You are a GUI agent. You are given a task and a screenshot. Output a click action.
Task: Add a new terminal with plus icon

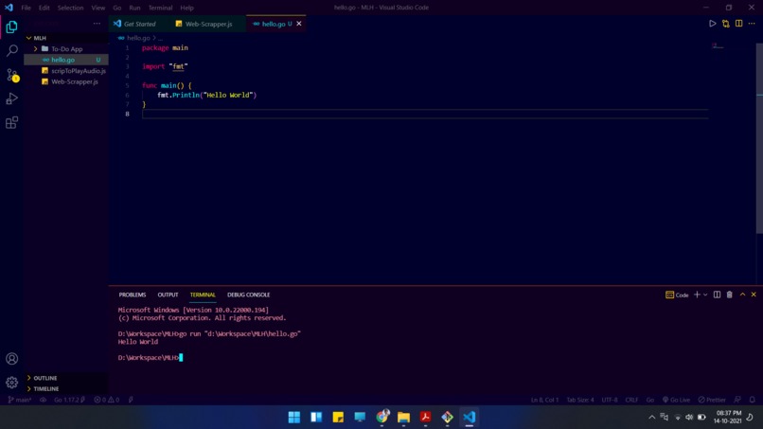pos(697,295)
